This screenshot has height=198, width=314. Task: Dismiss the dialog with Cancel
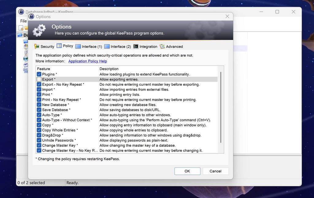(x=216, y=171)
